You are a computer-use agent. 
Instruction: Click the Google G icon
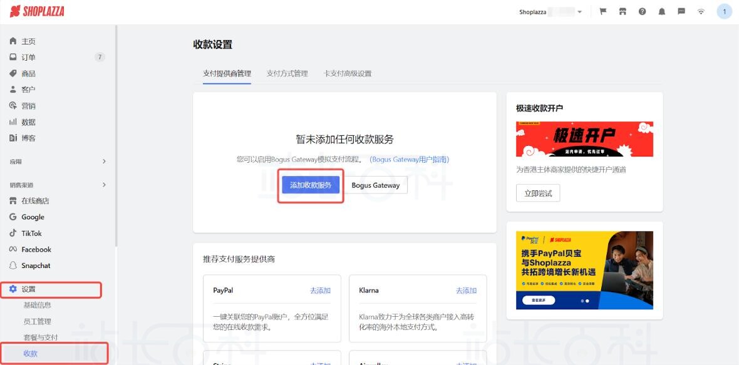pyautogui.click(x=13, y=217)
